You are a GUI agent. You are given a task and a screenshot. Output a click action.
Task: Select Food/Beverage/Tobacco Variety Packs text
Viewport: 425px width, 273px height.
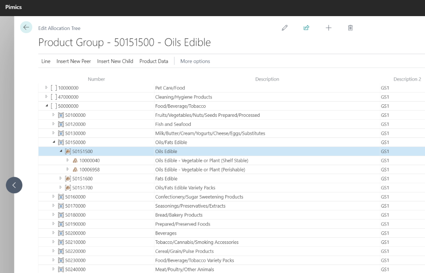tap(195, 260)
